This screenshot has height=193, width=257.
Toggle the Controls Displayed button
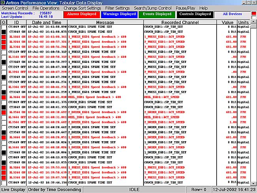195,14
